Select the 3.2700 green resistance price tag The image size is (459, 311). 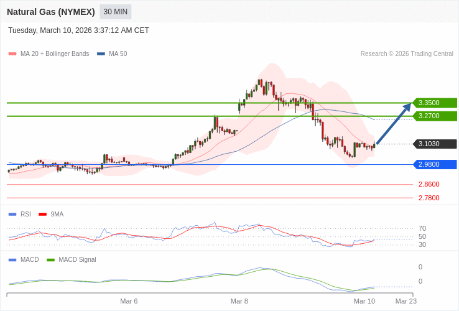[435, 116]
